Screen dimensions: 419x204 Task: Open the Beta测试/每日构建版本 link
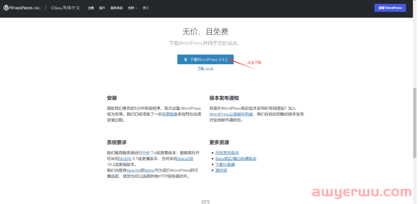coord(236,158)
